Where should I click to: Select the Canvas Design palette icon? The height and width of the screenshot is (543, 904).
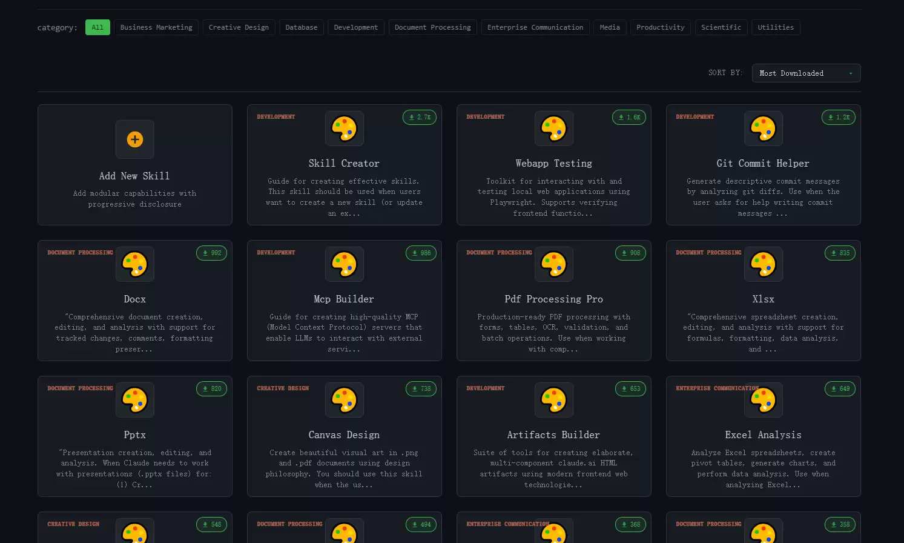tap(345, 400)
